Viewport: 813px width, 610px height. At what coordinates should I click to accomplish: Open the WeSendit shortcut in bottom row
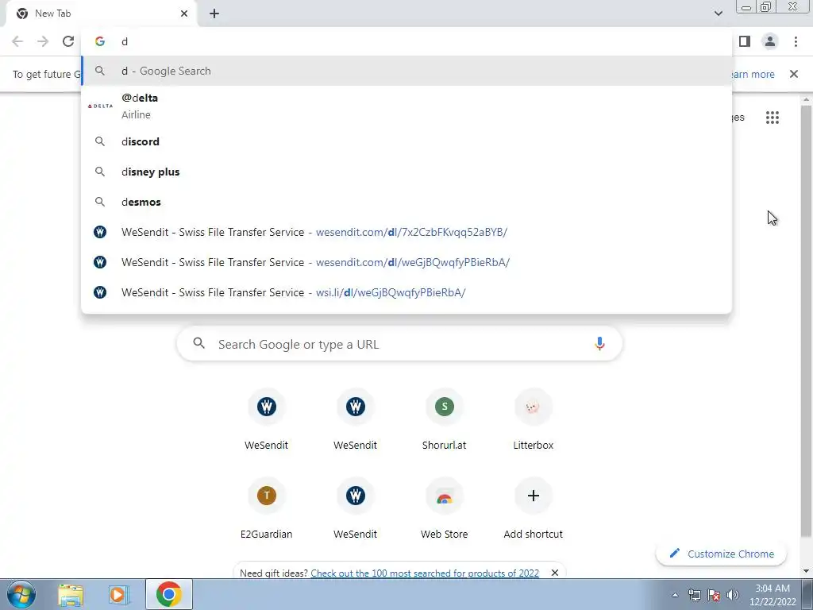355,510
